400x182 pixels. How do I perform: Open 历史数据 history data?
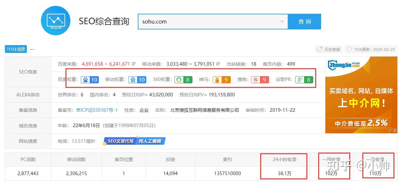(328, 49)
